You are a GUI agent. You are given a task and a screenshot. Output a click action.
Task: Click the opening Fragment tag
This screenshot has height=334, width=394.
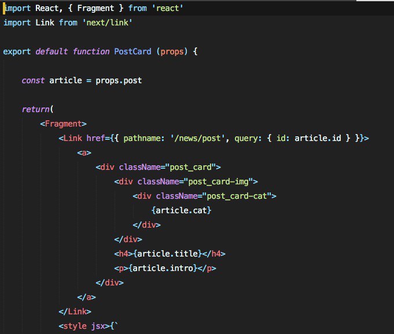pyautogui.click(x=63, y=124)
